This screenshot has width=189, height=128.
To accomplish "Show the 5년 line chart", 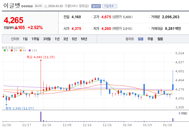I will [x=74, y=39].
